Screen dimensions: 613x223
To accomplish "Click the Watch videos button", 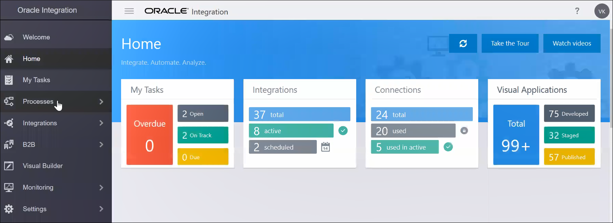I will [572, 43].
